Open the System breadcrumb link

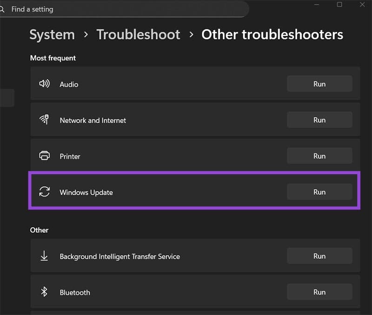[52, 34]
